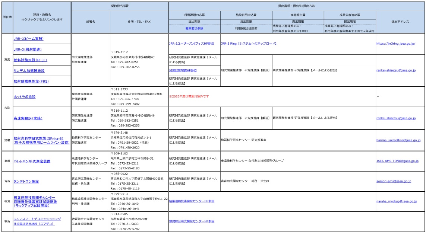Viewport: 426px width, 233px height.
Task: Click the harima-usersoffice@jaea.go.jp email link
Action: click(398, 140)
